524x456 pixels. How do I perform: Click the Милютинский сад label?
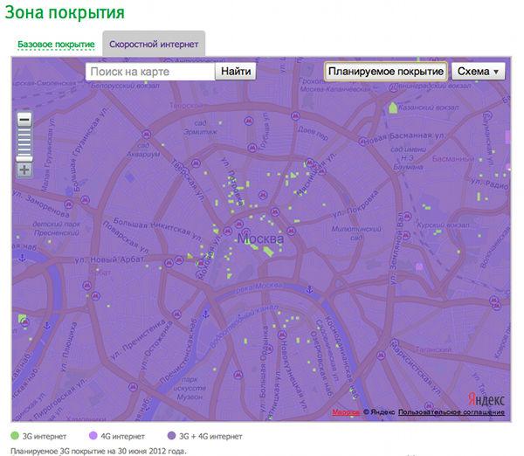point(356,233)
